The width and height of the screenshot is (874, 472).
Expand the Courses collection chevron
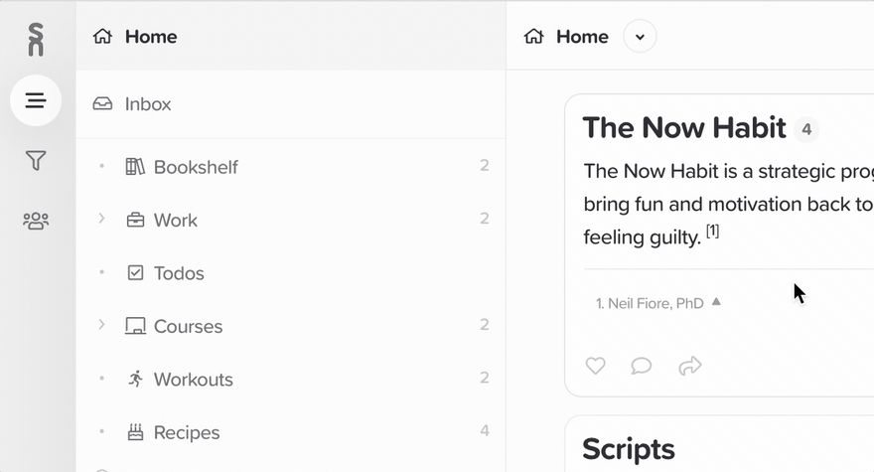coord(101,324)
